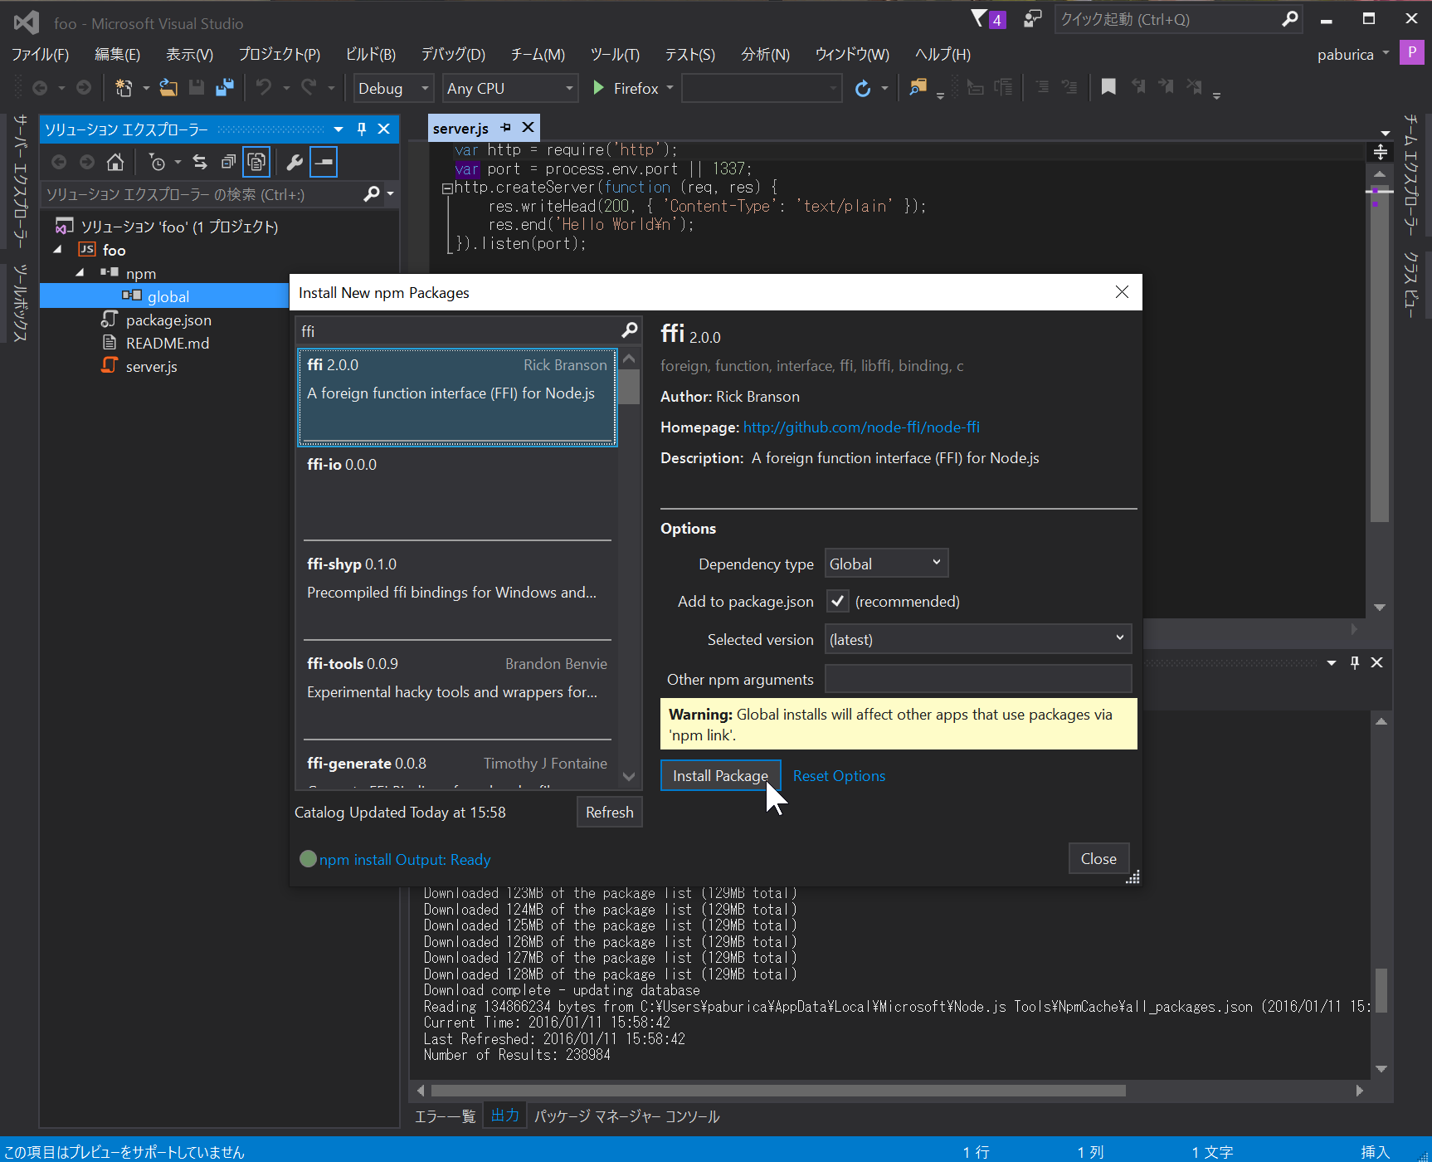Open the デバッグ(D) menu

point(453,55)
